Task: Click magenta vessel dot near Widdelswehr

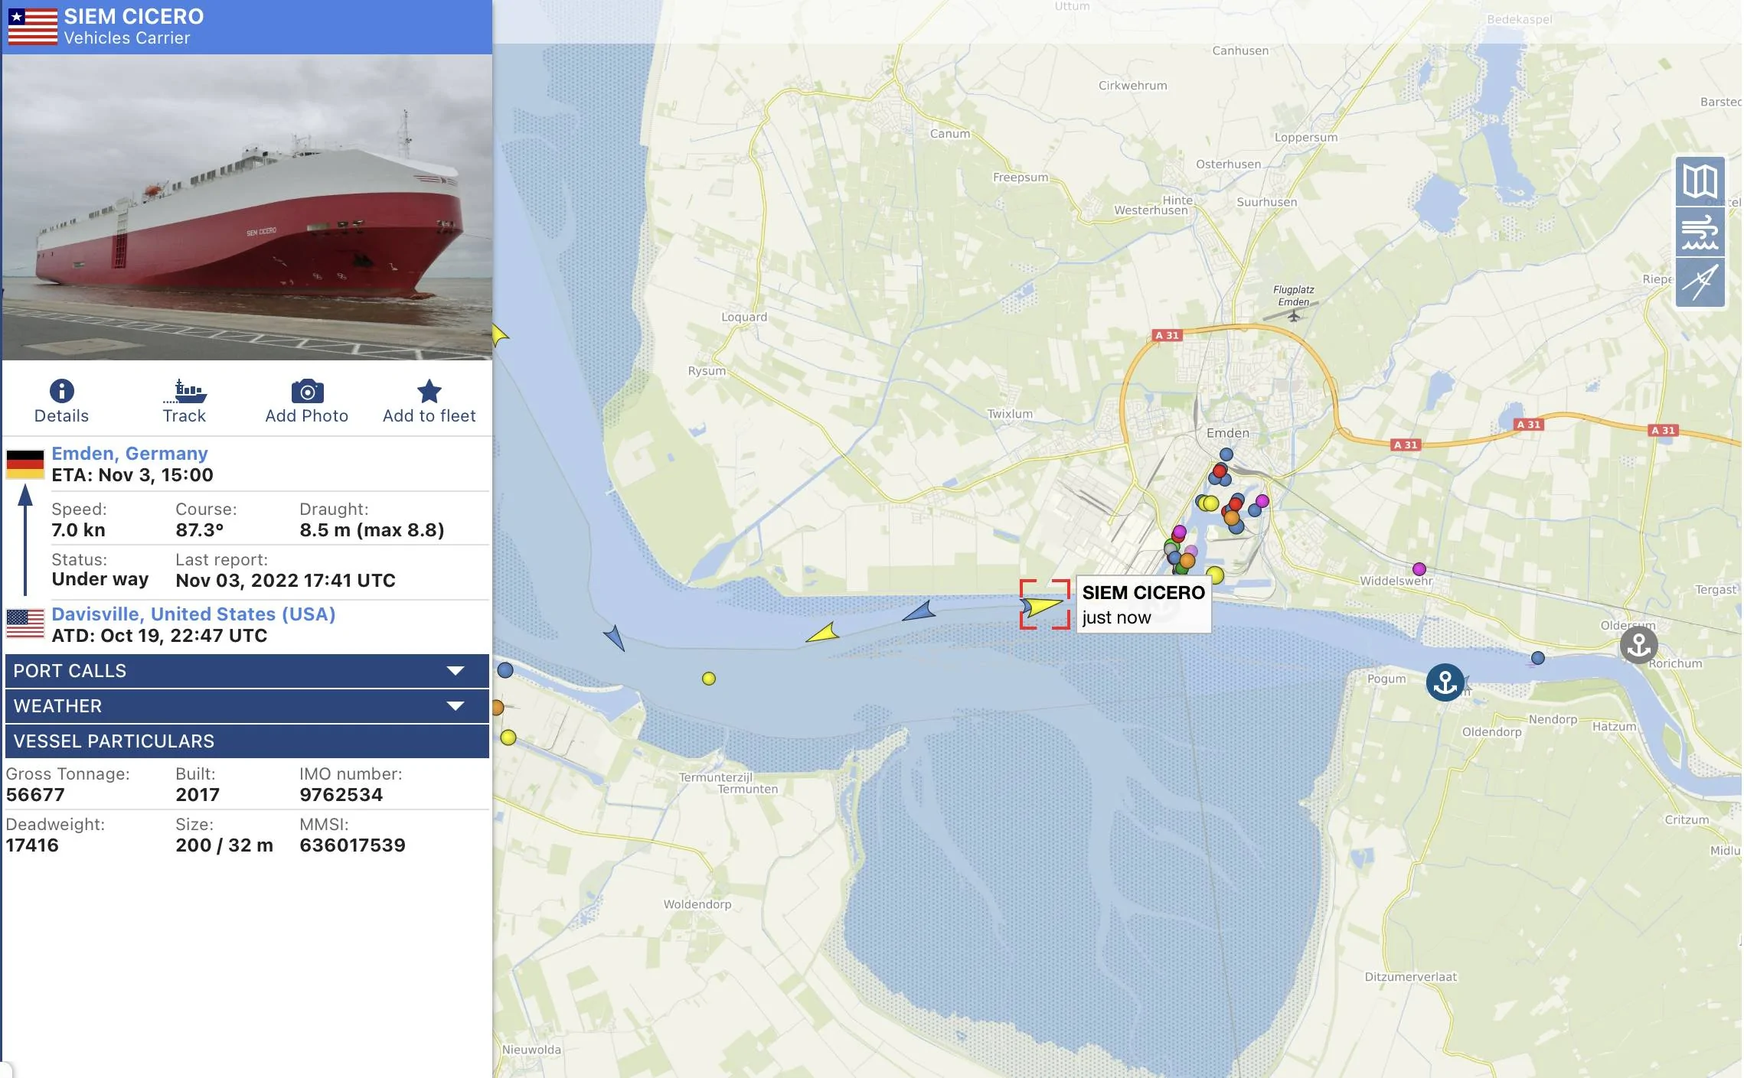Action: click(1419, 569)
